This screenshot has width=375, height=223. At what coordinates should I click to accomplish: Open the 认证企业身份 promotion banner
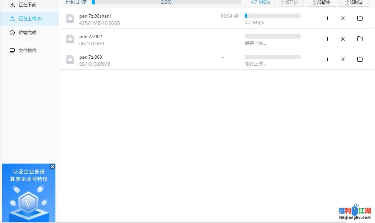coord(29,194)
